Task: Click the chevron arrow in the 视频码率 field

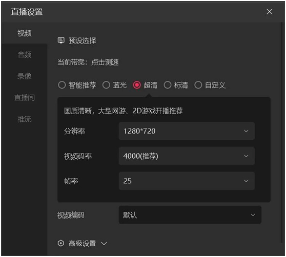Action: tap(246, 156)
